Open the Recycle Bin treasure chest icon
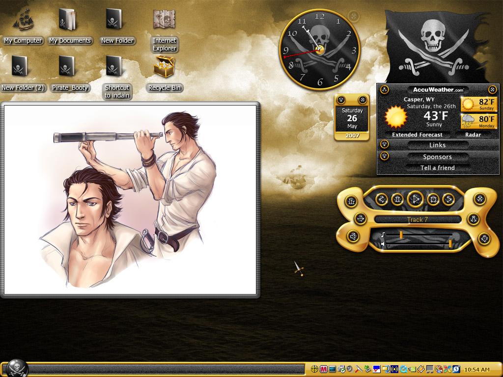Image resolution: width=503 pixels, height=377 pixels. [x=164, y=67]
